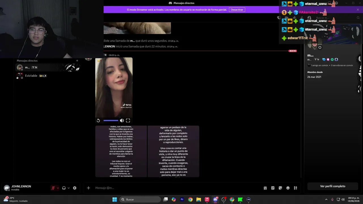Open the GIF picker

pos(273,188)
